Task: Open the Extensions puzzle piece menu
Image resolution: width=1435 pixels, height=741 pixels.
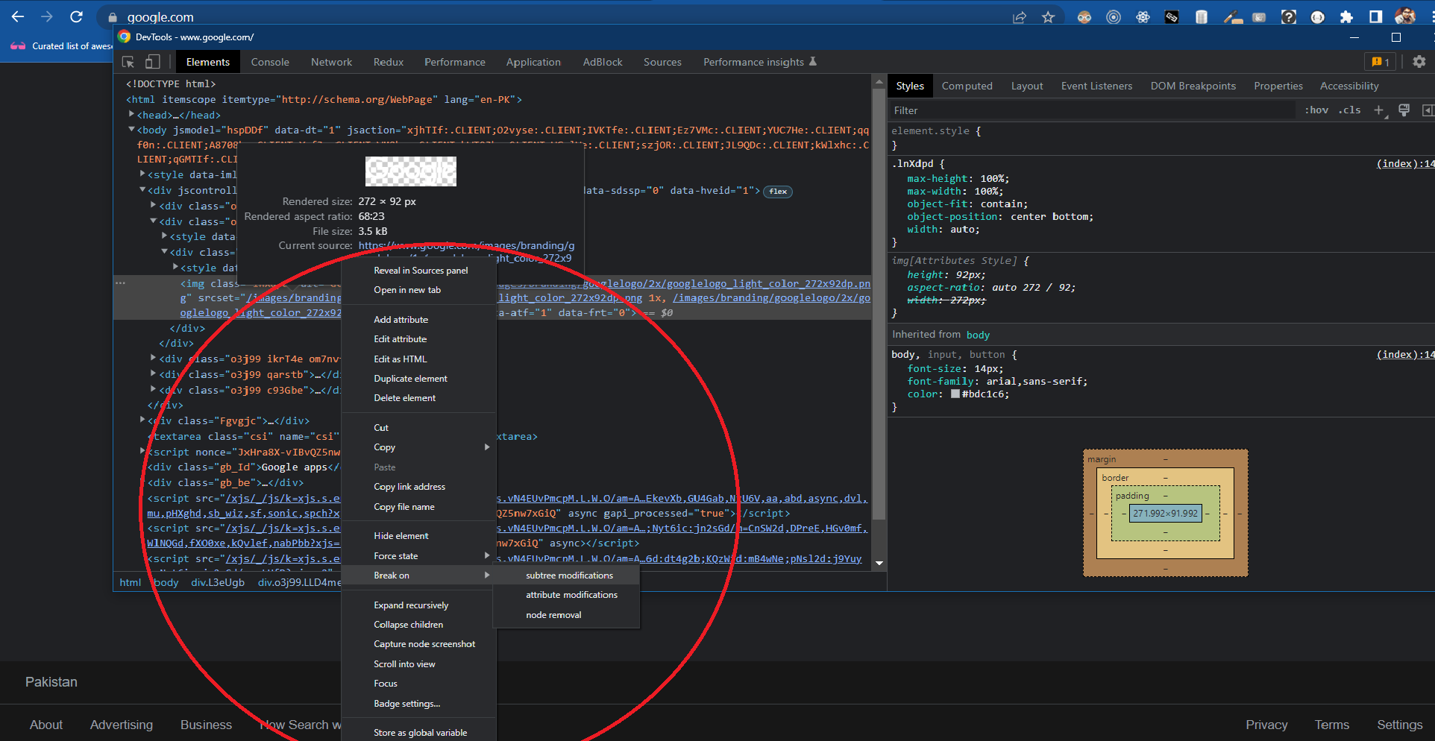Action: pyautogui.click(x=1346, y=17)
